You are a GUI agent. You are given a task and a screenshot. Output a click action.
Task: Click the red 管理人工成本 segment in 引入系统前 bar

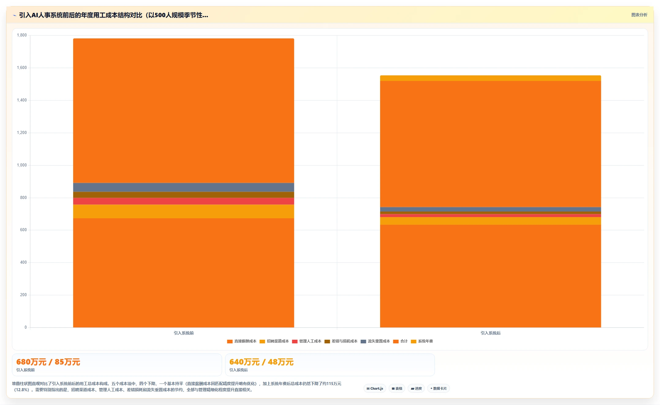coord(183,201)
